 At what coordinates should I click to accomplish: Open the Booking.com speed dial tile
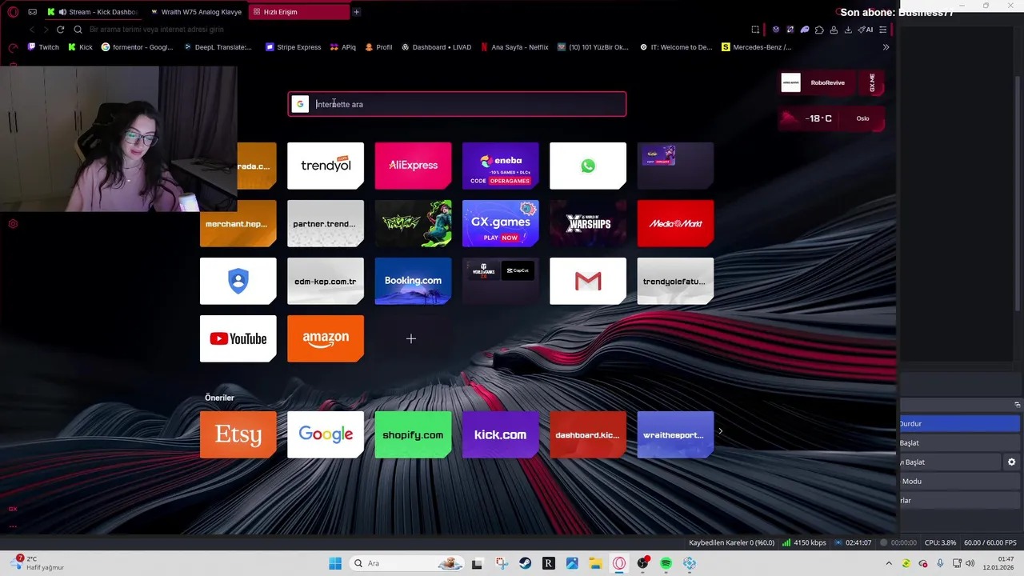click(x=413, y=281)
